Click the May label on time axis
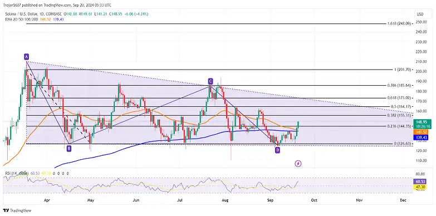Image resolution: width=436 pixels, height=216 pixels. pos(91,200)
